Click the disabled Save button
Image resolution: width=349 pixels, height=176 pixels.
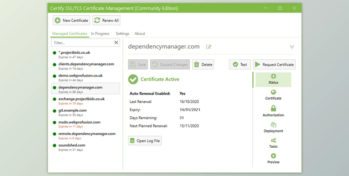(138, 64)
